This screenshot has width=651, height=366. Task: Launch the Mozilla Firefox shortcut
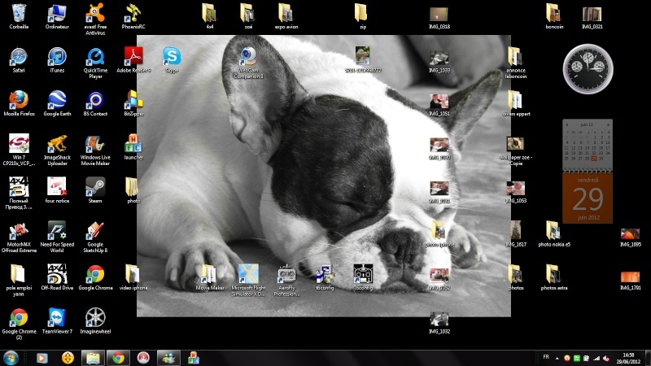19,104
